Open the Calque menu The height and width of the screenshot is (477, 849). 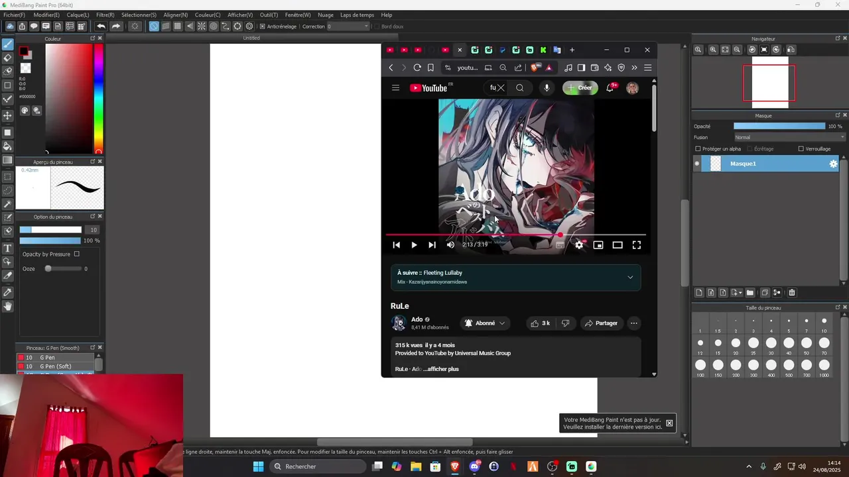click(78, 15)
